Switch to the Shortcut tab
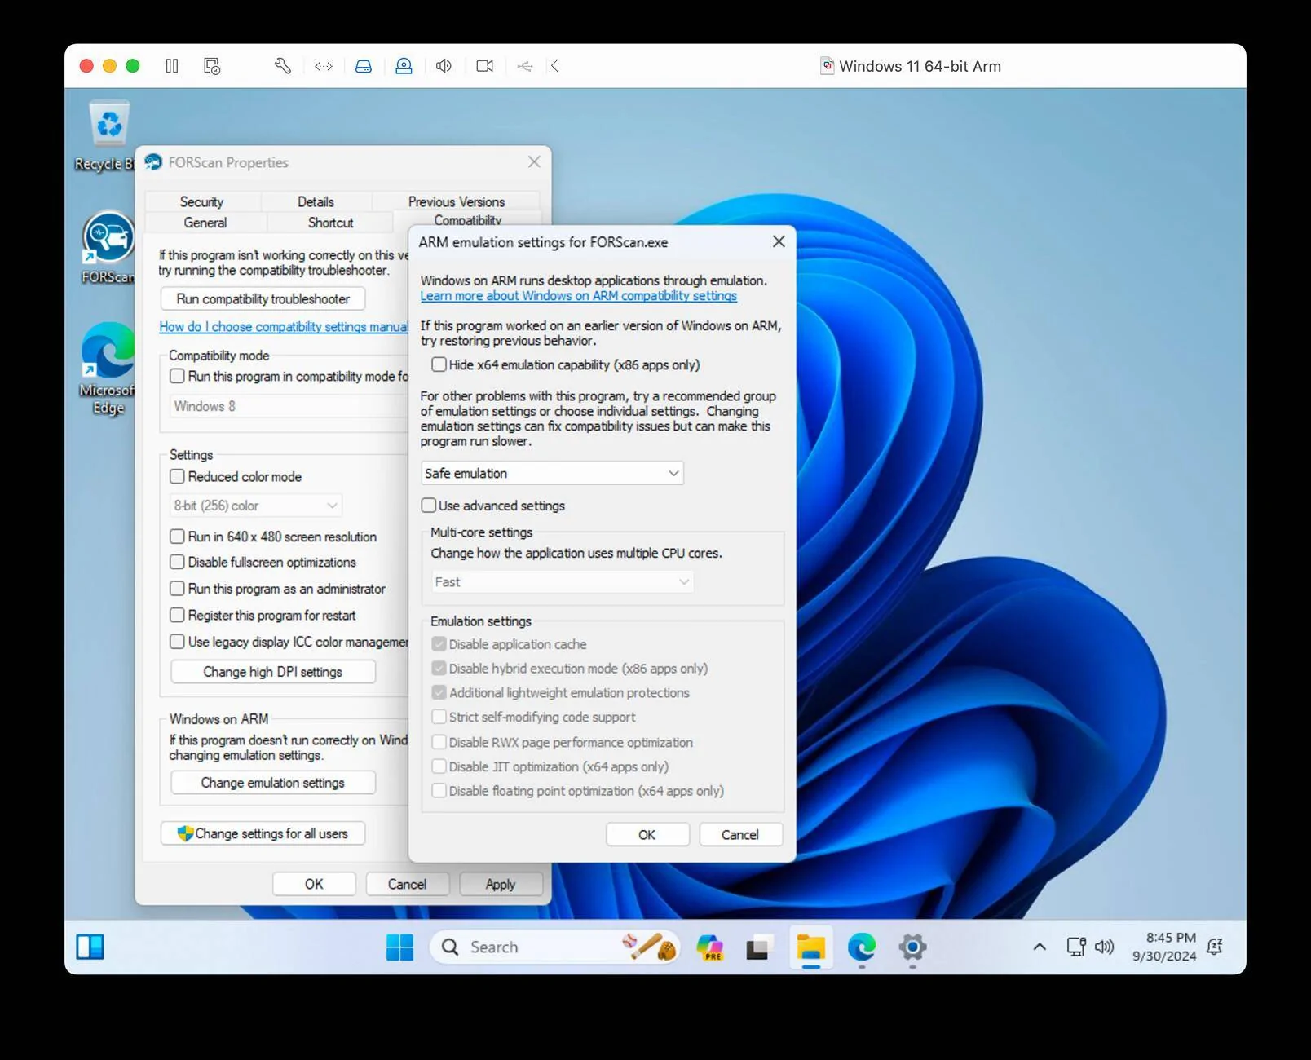This screenshot has width=1311, height=1060. 330,223
